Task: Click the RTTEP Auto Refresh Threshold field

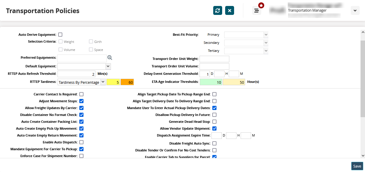Action: [76, 74]
